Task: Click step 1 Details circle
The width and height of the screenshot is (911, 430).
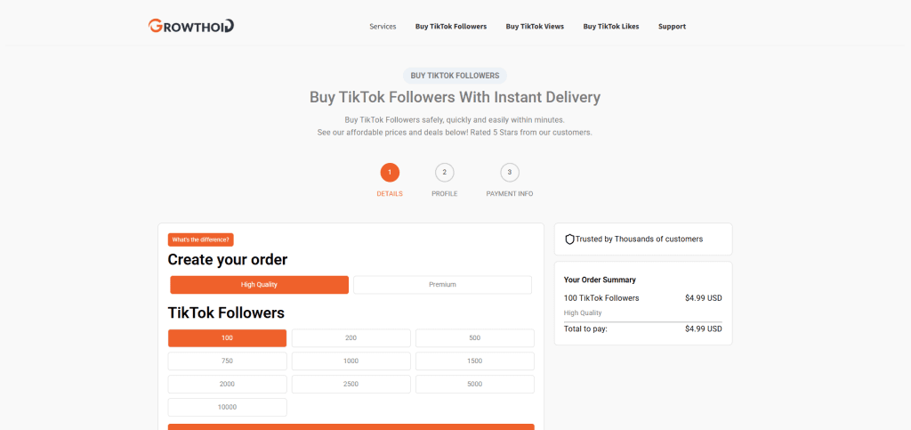Action: pos(390,172)
